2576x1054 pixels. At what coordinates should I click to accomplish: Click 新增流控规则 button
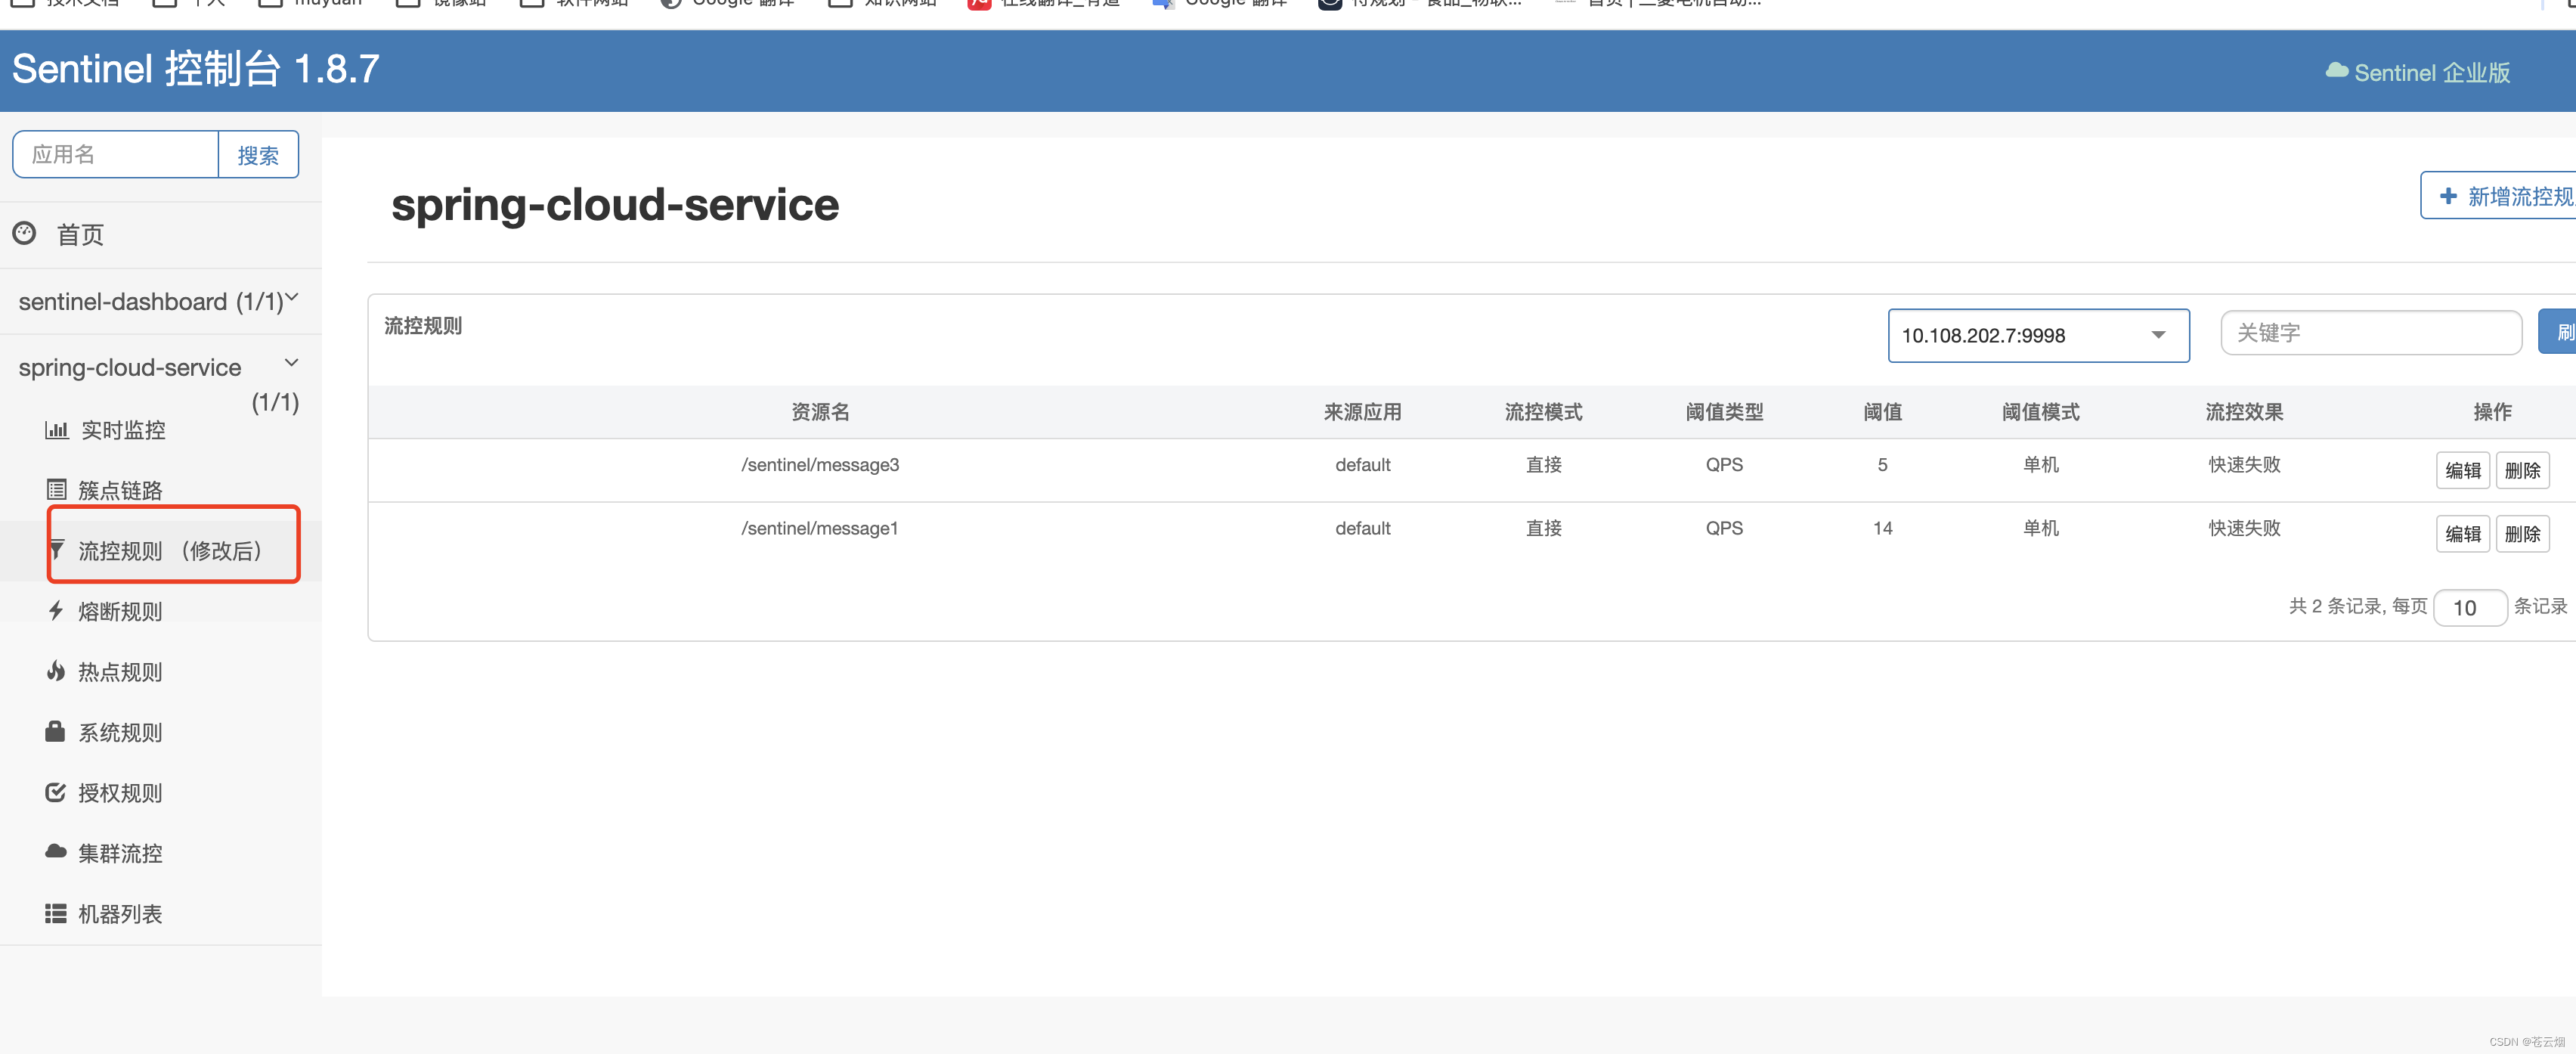click(2498, 195)
